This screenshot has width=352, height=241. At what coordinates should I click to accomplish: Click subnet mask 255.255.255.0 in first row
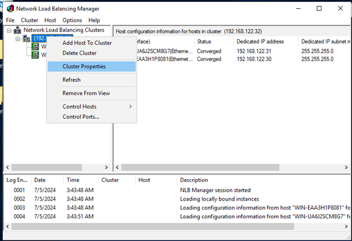pyautogui.click(x=317, y=51)
